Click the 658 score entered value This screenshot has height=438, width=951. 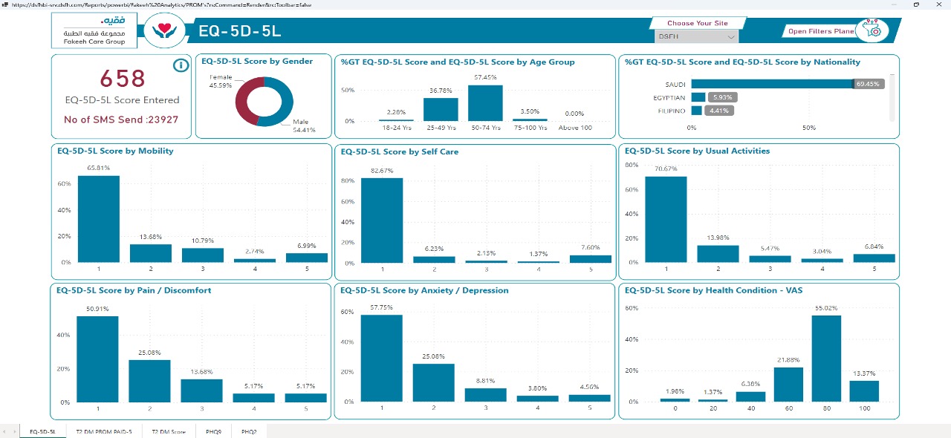tap(123, 79)
